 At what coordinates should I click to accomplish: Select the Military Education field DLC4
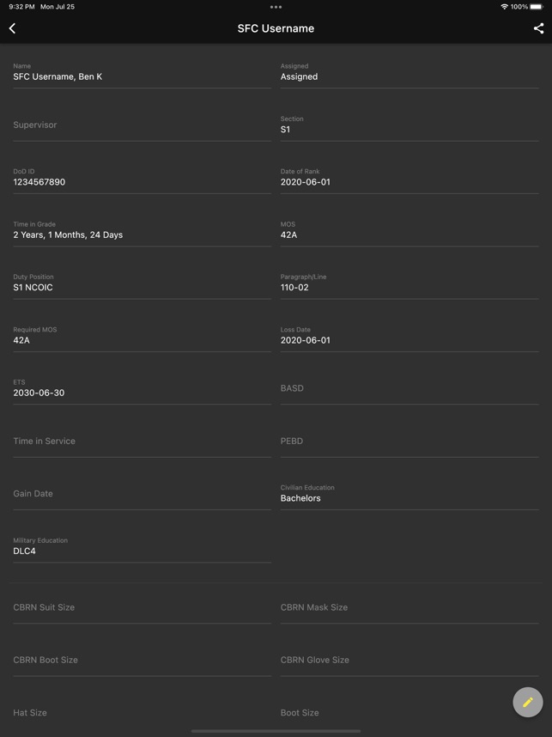(142, 549)
